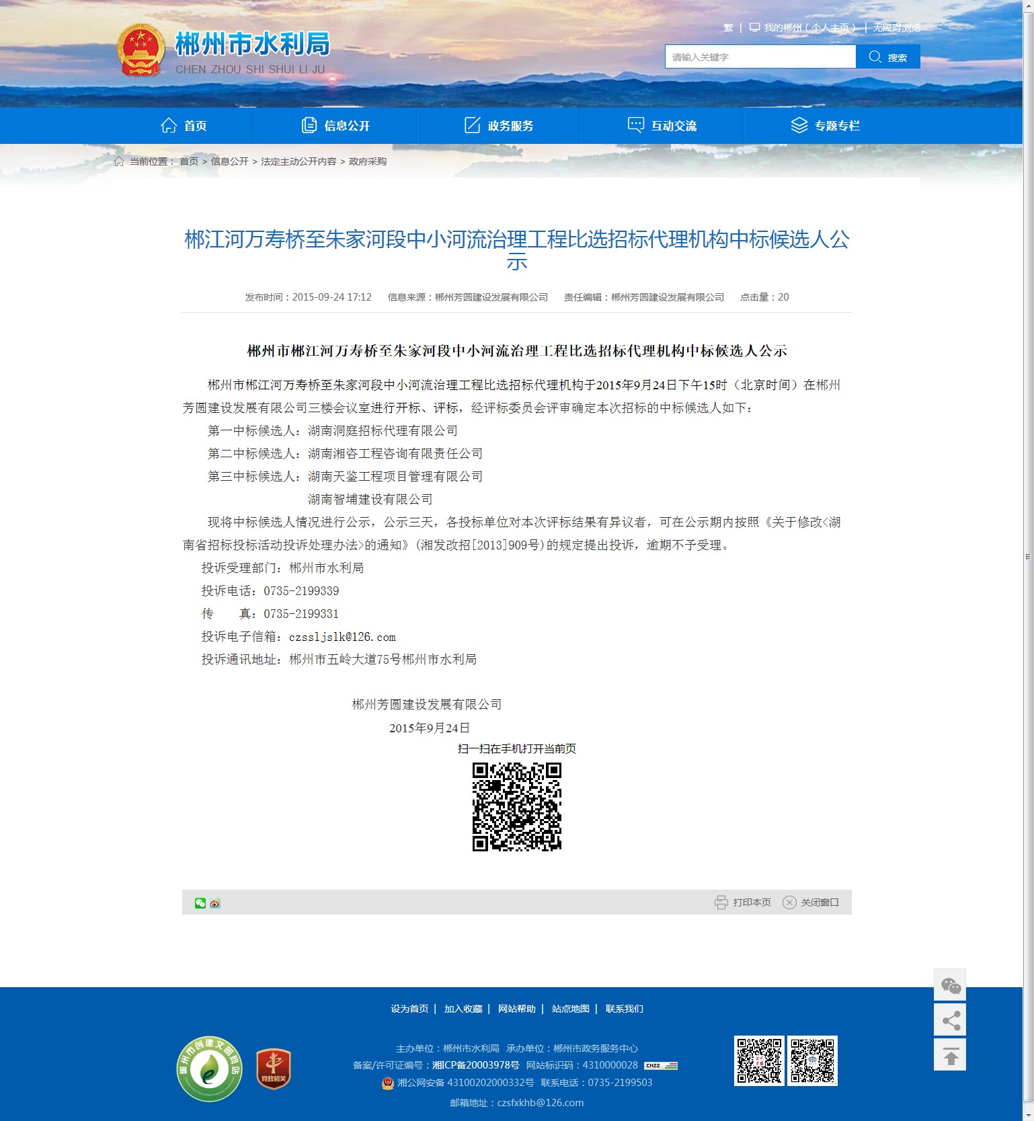Click 信息公开 in breadcrumb trail
The height and width of the screenshot is (1121, 1034).
[x=230, y=161]
